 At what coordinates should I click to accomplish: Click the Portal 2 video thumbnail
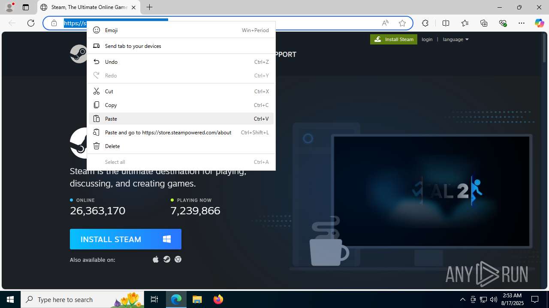(431, 191)
